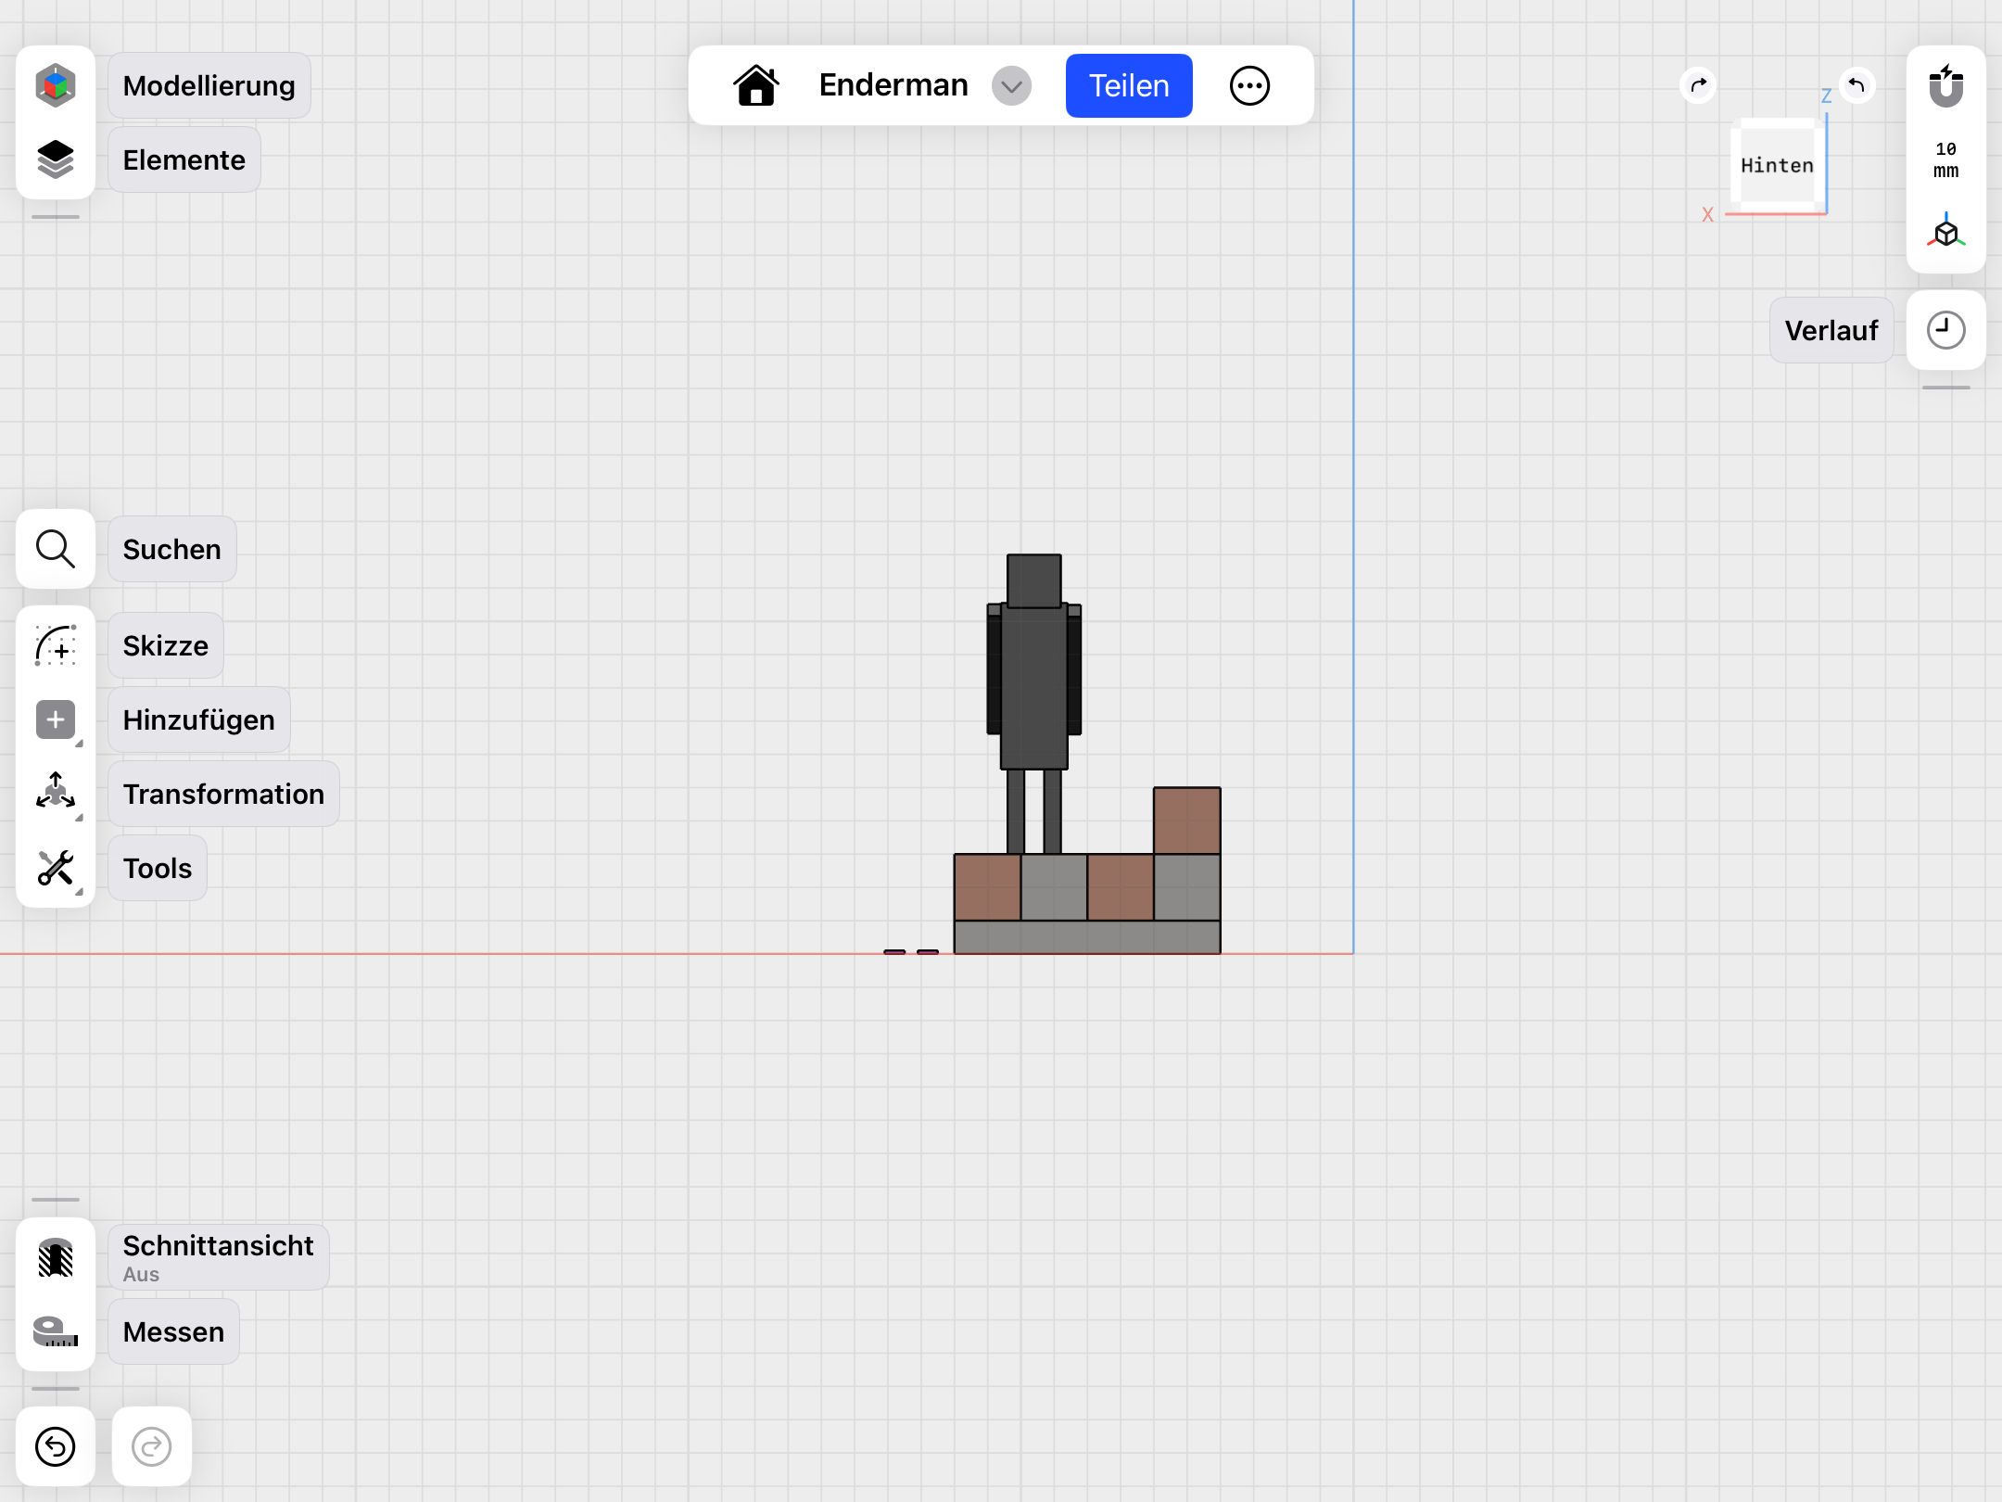This screenshot has width=2002, height=1502.
Task: Rotate view cube clockwise arrow
Action: click(1698, 85)
